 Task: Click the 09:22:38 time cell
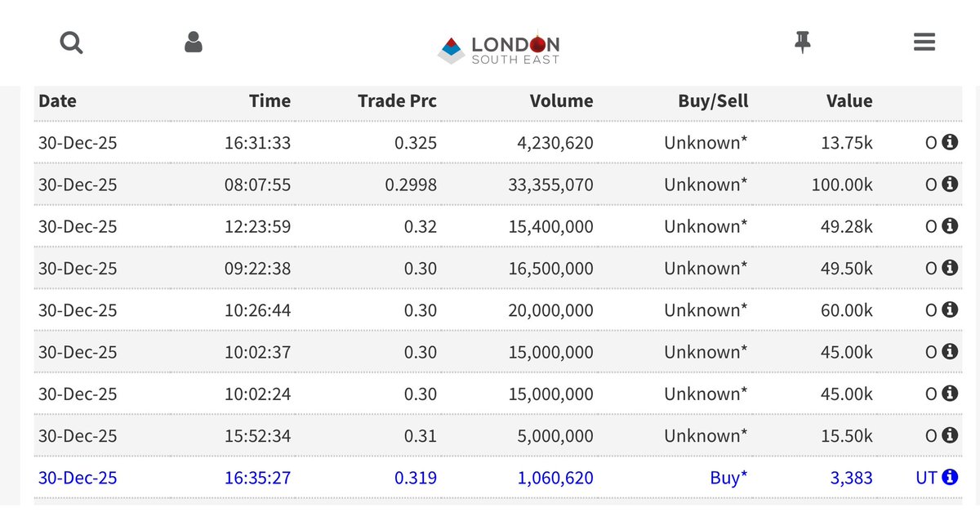257,268
